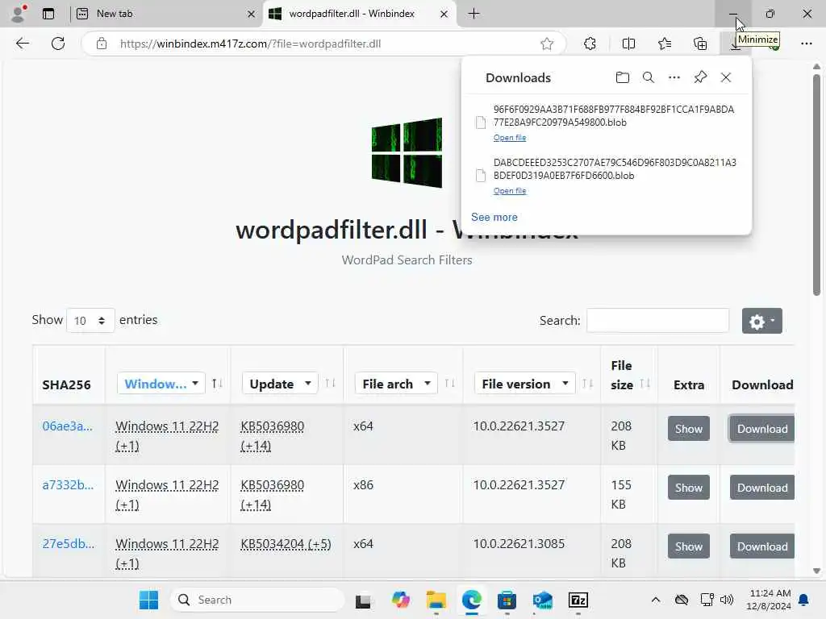
Task: Open the browser profile icon
Action: tap(19, 14)
